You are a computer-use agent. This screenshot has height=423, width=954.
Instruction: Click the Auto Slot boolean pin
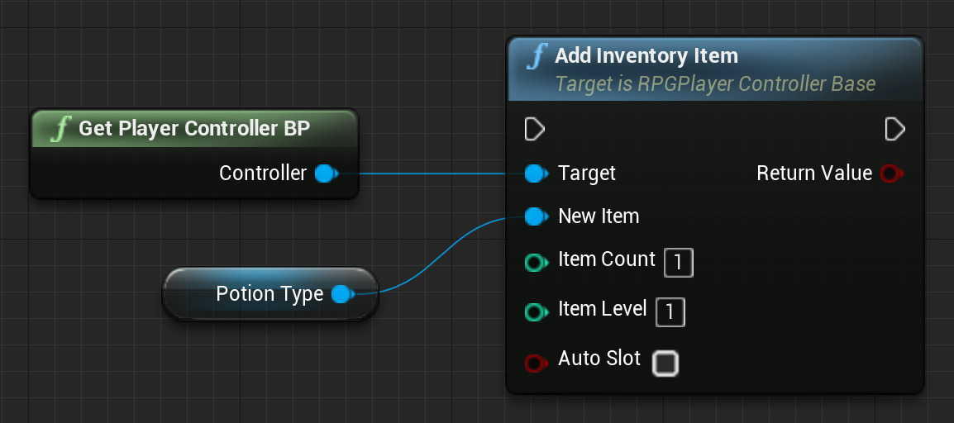pos(536,363)
